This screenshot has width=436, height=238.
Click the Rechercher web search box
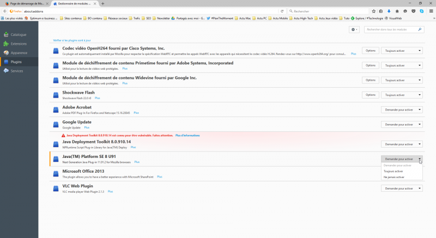(x=329, y=11)
